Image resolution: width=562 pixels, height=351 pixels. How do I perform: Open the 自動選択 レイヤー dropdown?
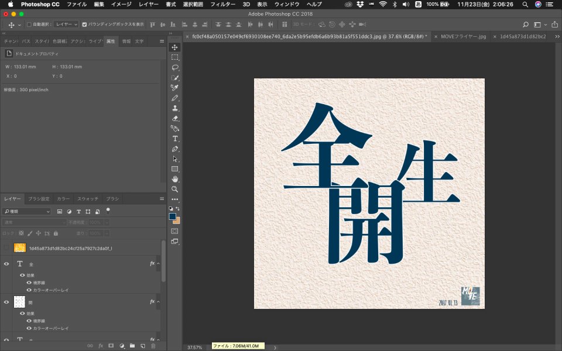66,25
